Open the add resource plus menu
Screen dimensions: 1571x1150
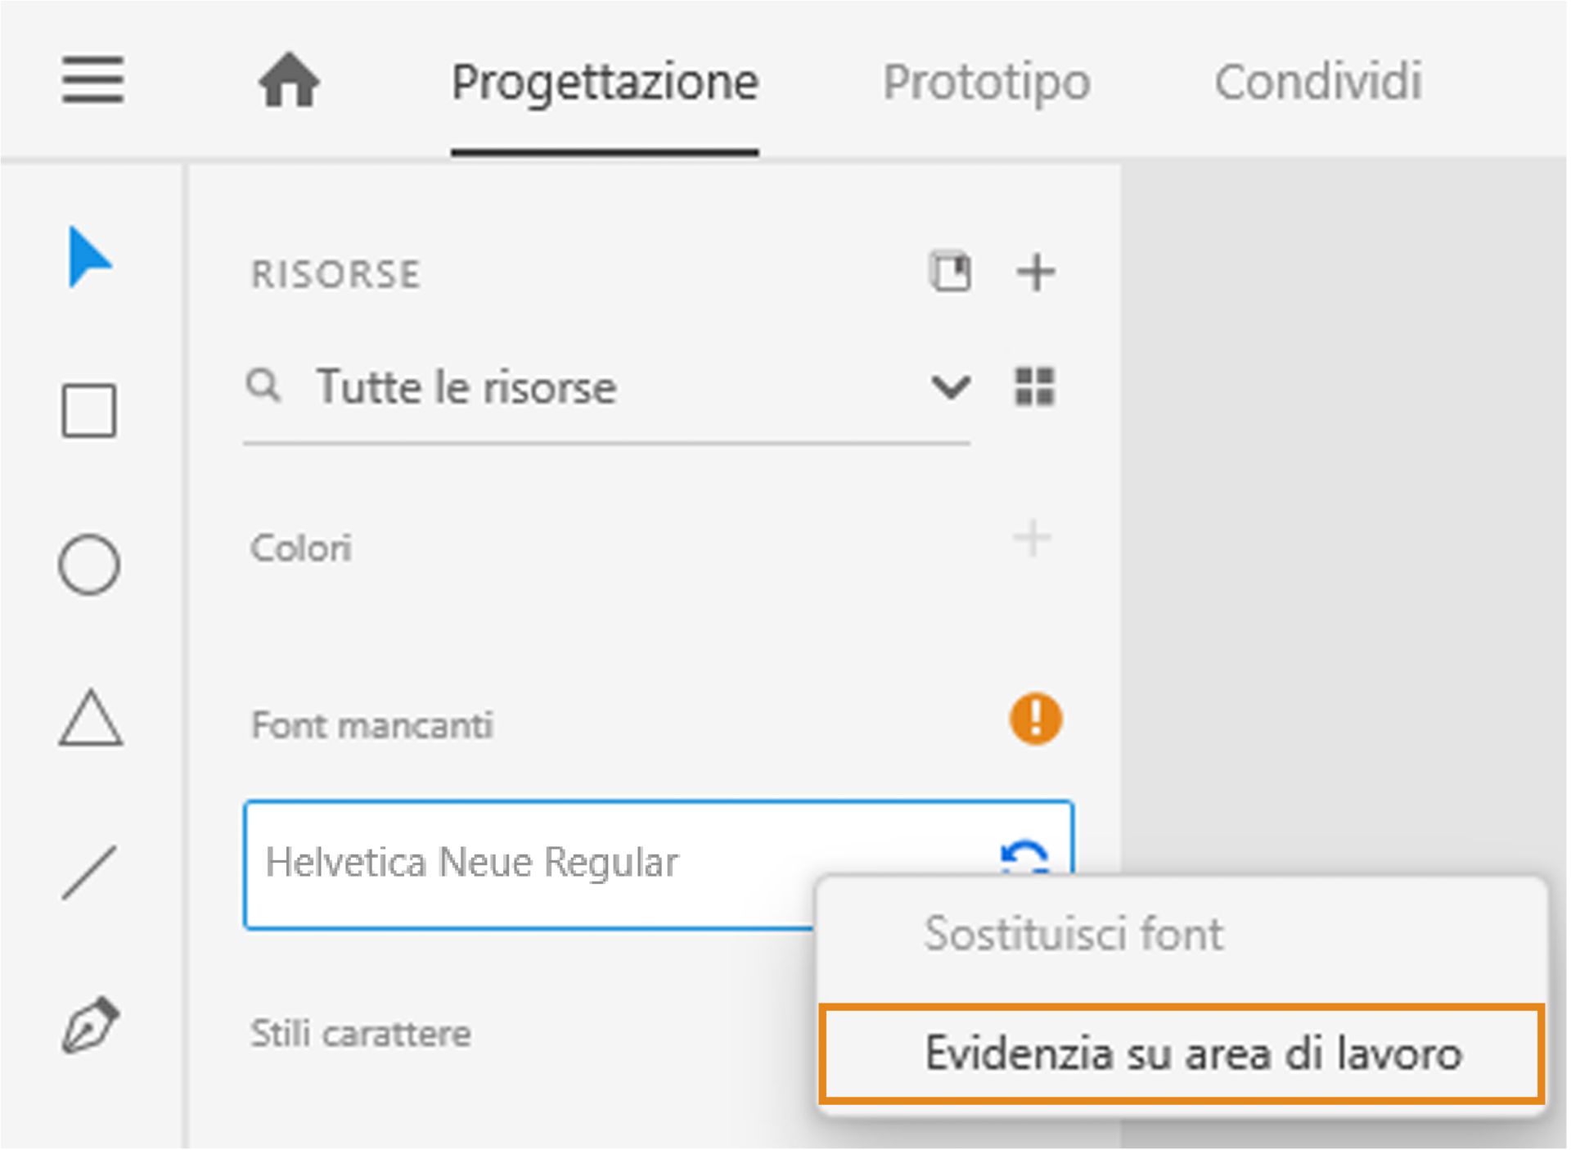click(1036, 273)
